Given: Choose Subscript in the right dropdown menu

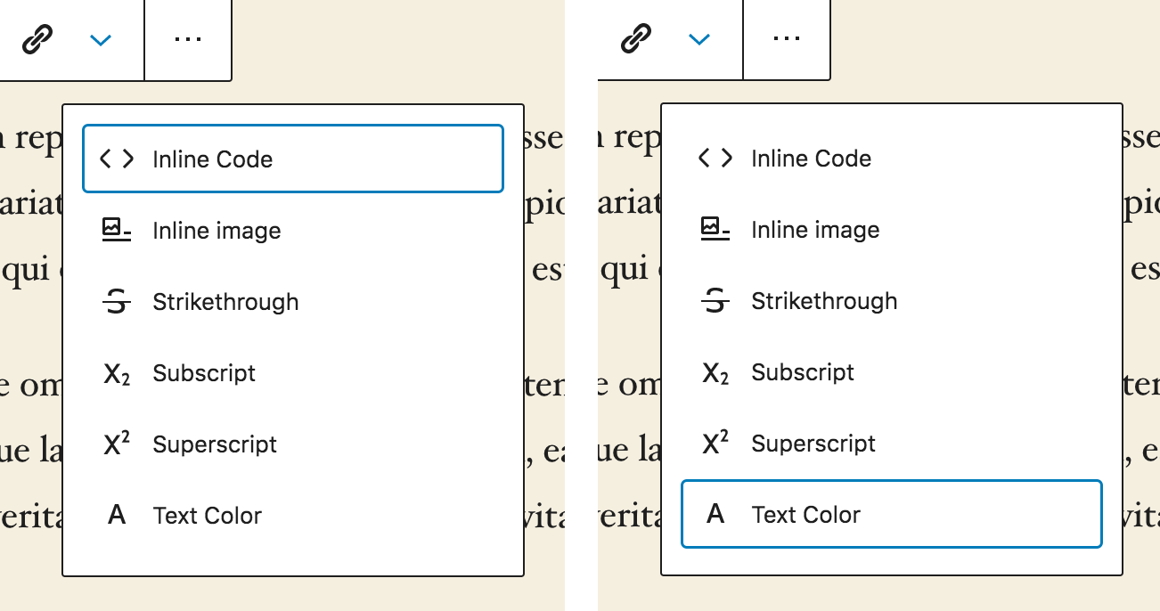Looking at the screenshot, I should point(802,372).
